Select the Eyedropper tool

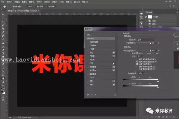click(x=3, y=32)
